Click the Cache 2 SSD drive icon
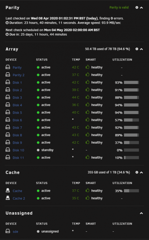The height and width of the screenshot is (240, 149). click(x=8, y=198)
